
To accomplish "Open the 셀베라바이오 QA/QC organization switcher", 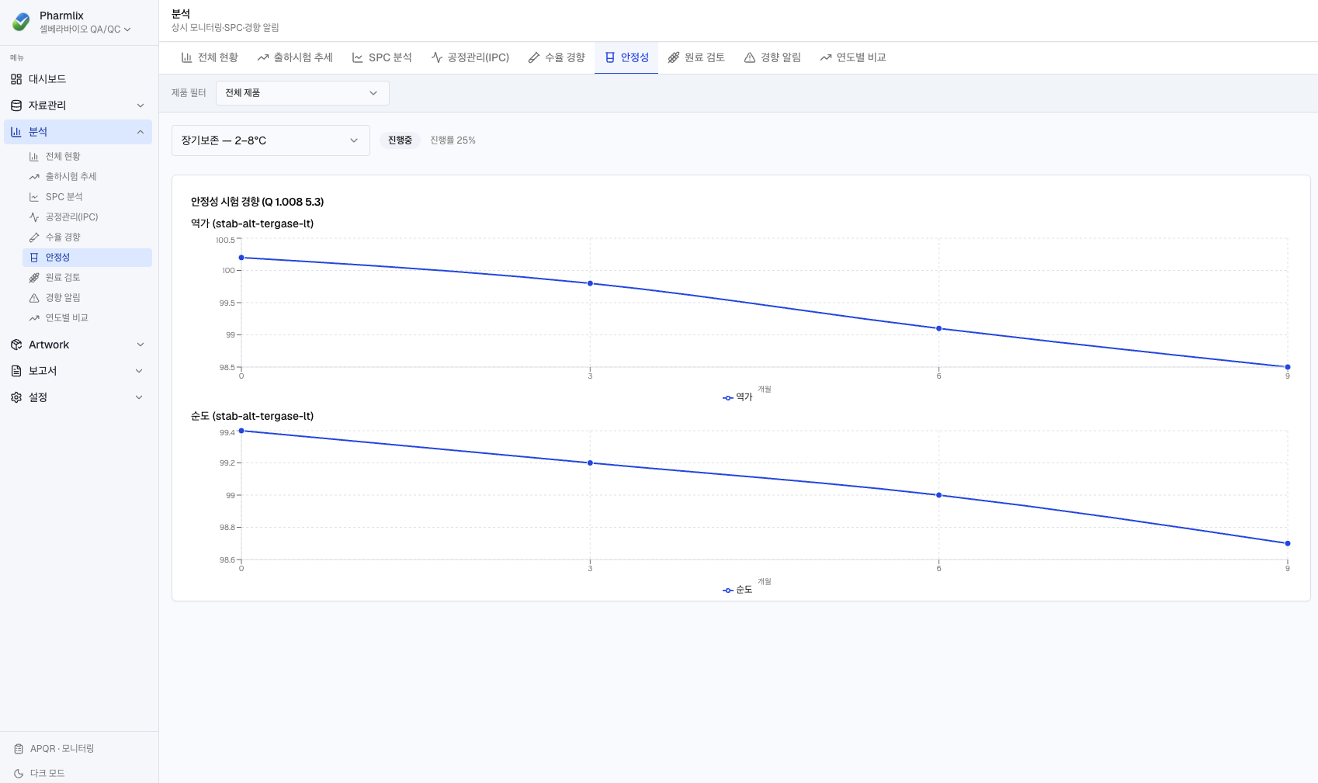I will coord(85,29).
